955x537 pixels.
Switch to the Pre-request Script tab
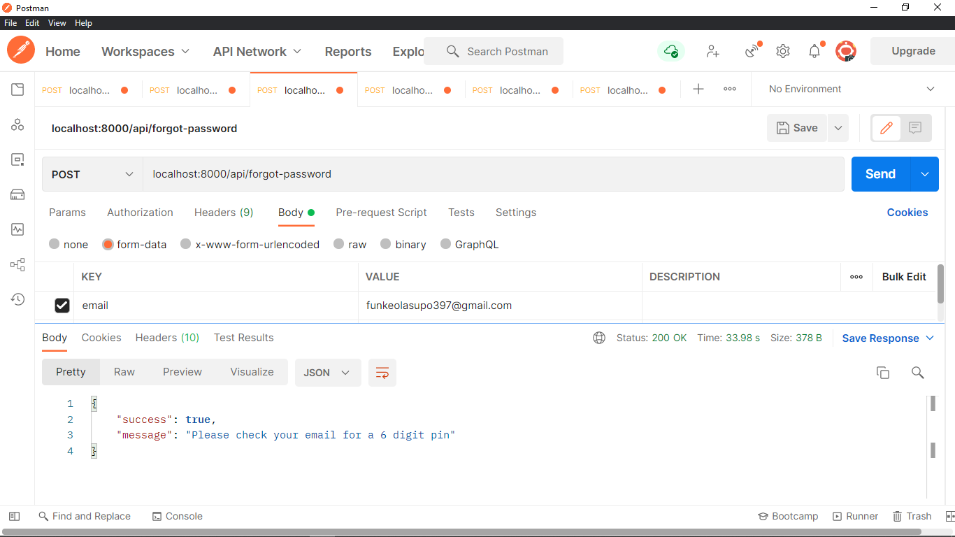coord(381,213)
